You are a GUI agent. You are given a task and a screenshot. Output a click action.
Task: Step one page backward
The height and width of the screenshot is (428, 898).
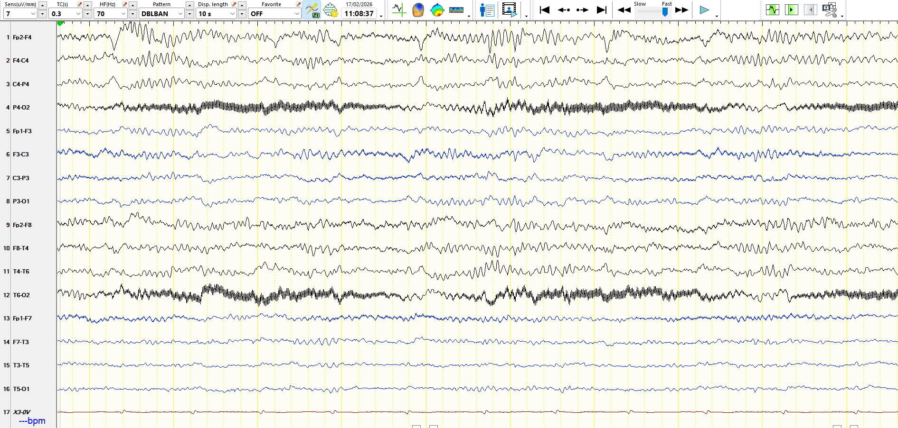[x=564, y=10]
